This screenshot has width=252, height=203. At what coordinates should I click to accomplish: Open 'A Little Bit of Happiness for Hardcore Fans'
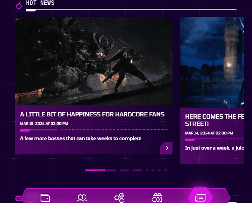click(92, 114)
